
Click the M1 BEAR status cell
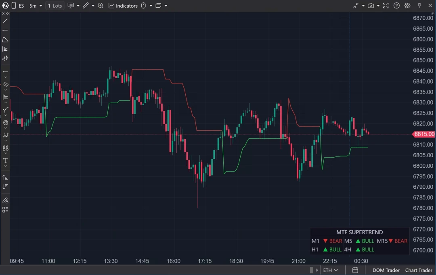pos(327,241)
